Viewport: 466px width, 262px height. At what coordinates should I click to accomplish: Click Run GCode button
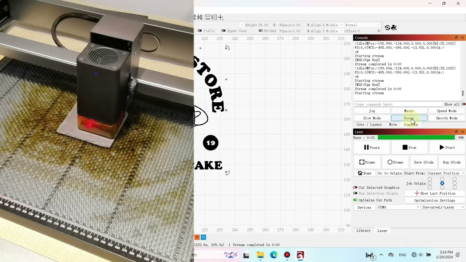click(x=451, y=162)
